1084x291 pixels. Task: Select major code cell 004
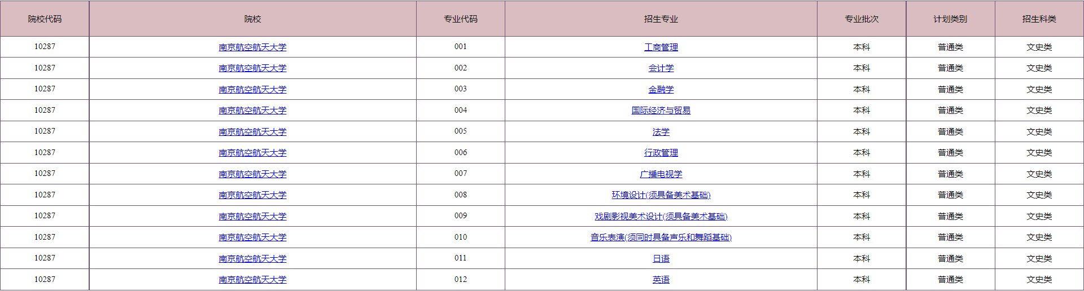point(461,111)
